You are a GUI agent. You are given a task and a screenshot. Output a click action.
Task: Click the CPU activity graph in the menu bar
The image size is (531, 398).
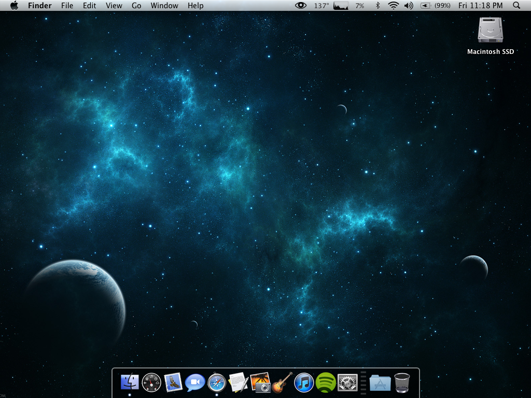(341, 5)
